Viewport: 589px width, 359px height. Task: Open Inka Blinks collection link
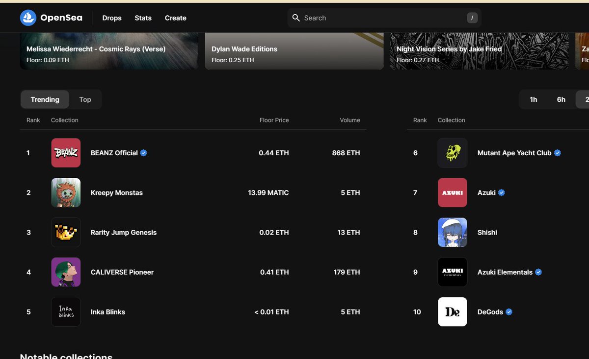(x=108, y=311)
